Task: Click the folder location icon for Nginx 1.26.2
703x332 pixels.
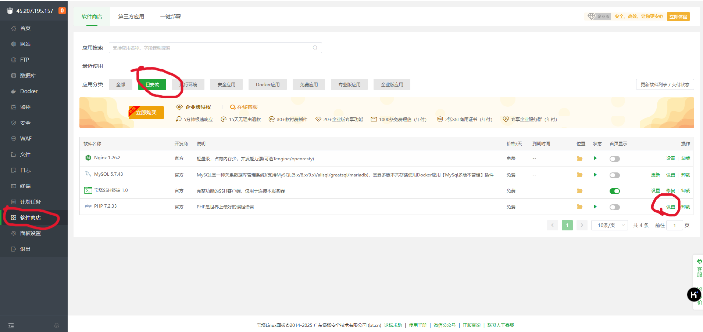Action: pos(580,158)
